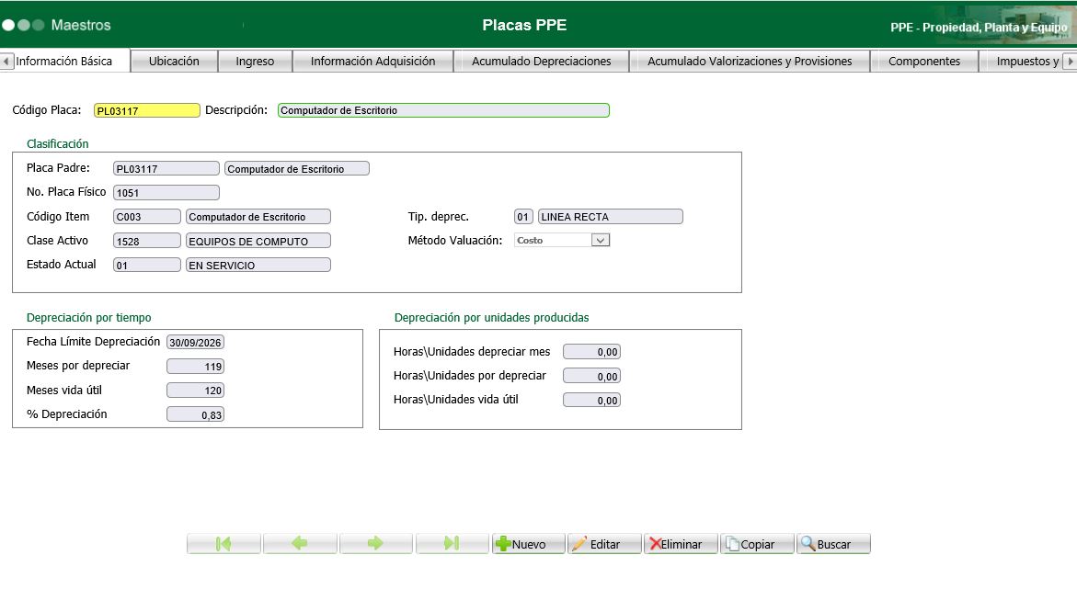Screen dimensions: 1077x589
Task: Open the Acumulado Depreciaciones tab
Action: (x=541, y=61)
